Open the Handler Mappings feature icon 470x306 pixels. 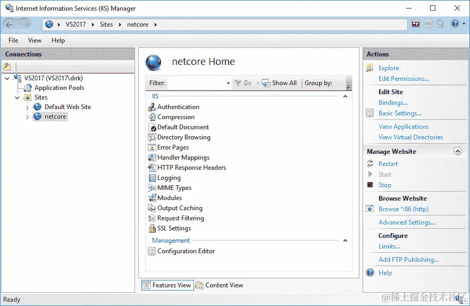click(x=152, y=158)
